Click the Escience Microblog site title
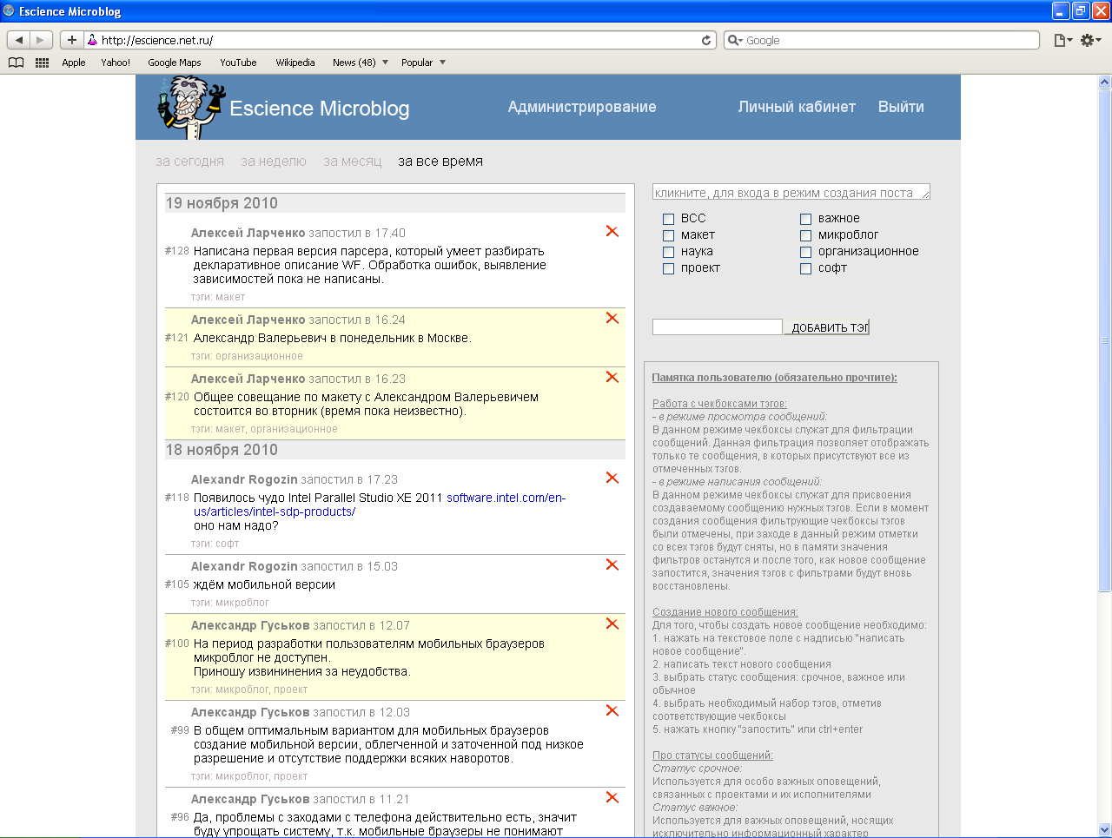Image resolution: width=1112 pixels, height=838 pixels. 320,109
